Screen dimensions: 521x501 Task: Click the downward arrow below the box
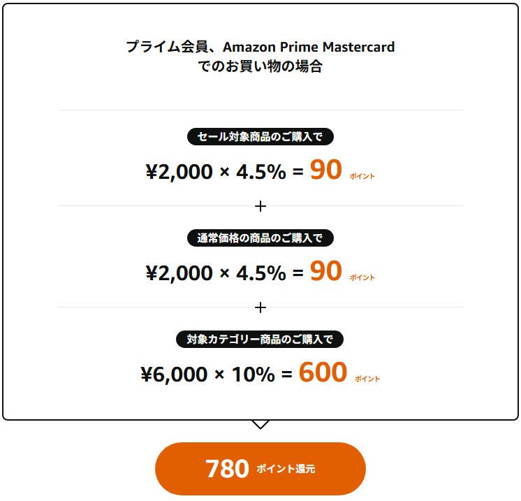click(260, 425)
